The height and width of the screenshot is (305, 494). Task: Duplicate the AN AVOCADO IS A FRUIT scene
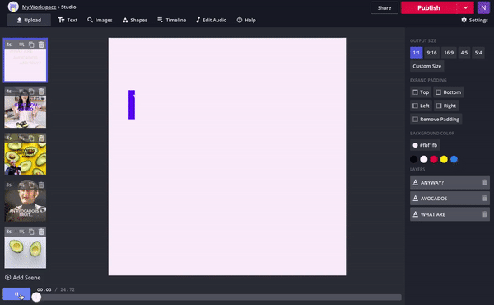[31, 185]
